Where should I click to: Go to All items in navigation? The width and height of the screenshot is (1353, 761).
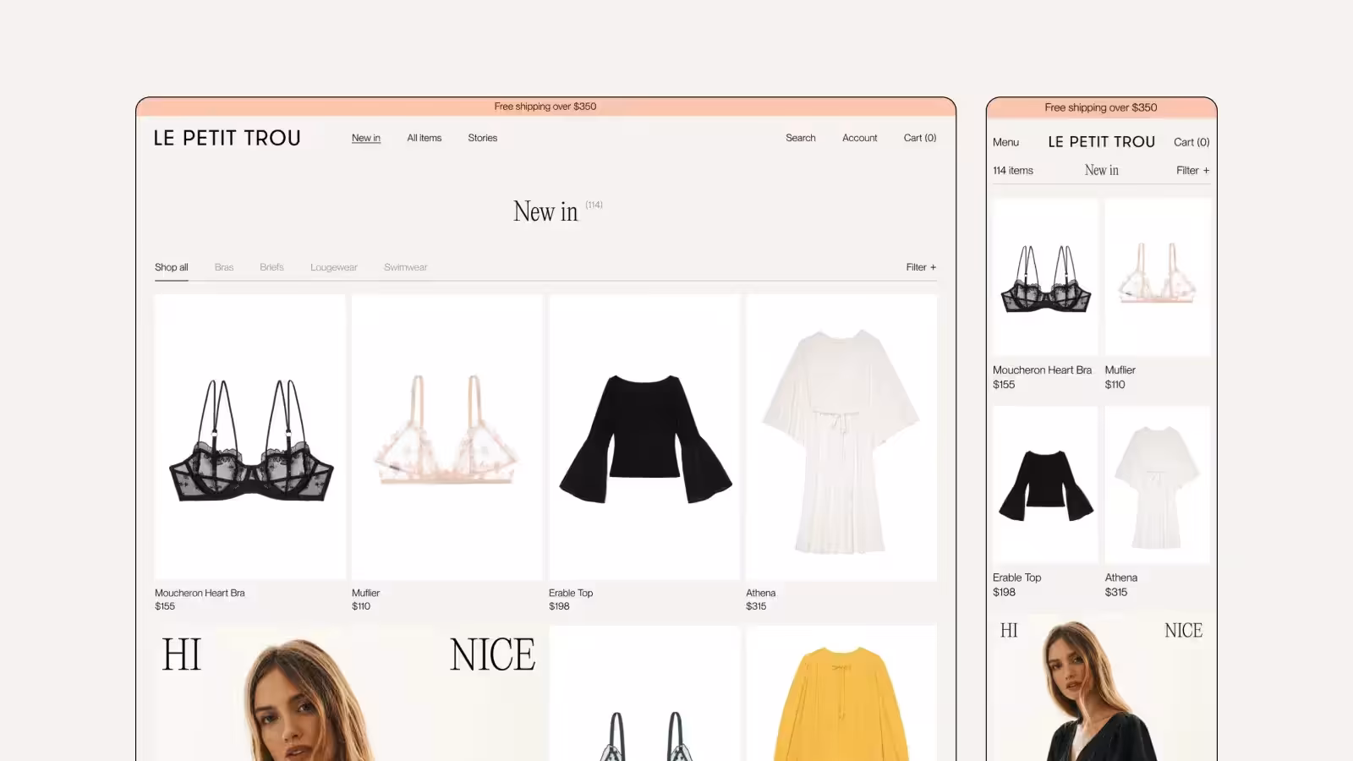[424, 138]
